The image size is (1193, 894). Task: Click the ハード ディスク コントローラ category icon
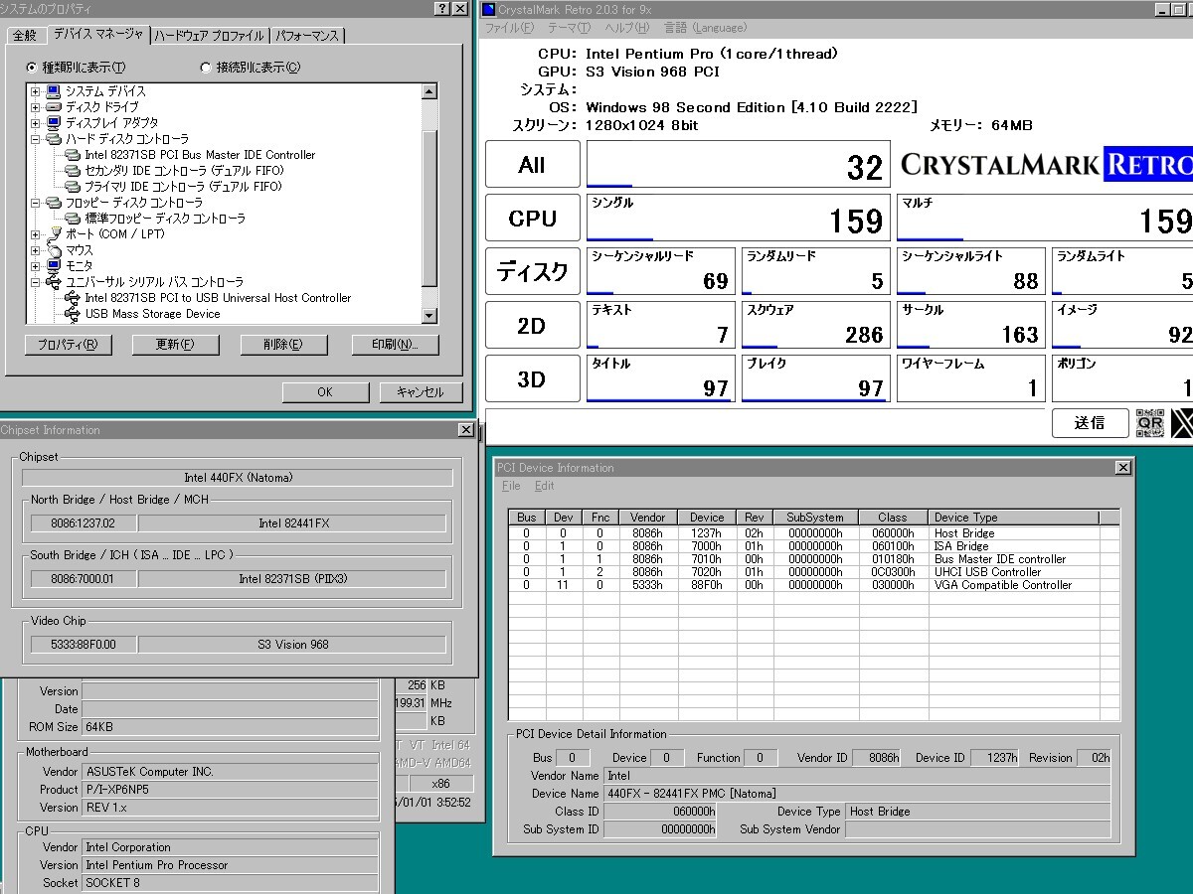point(54,139)
